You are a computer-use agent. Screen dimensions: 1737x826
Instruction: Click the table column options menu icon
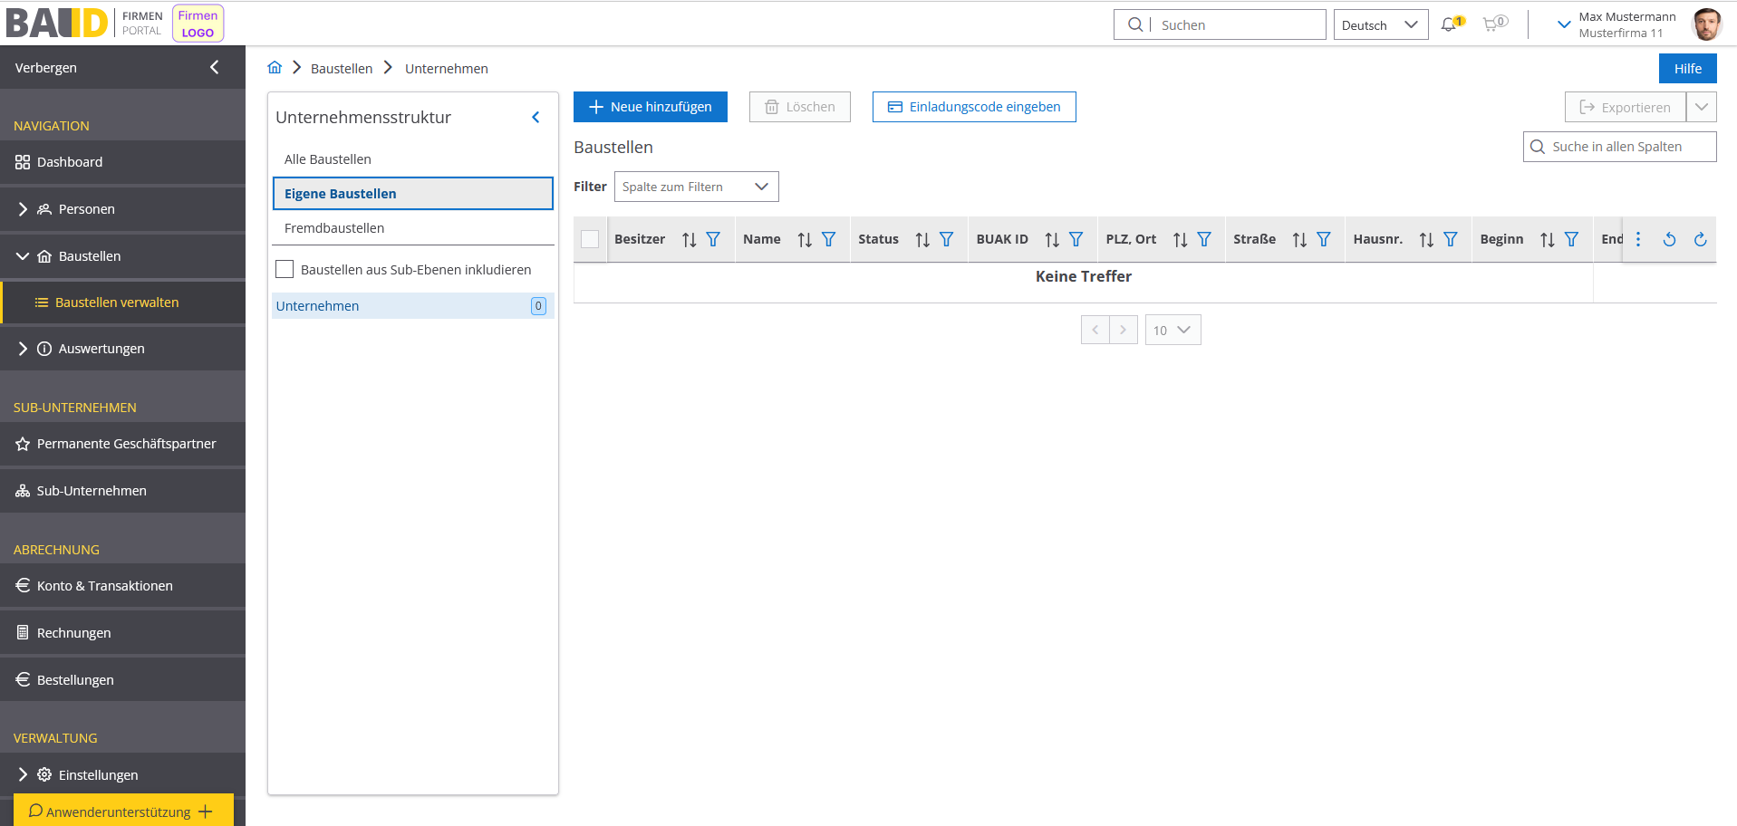1638,240
